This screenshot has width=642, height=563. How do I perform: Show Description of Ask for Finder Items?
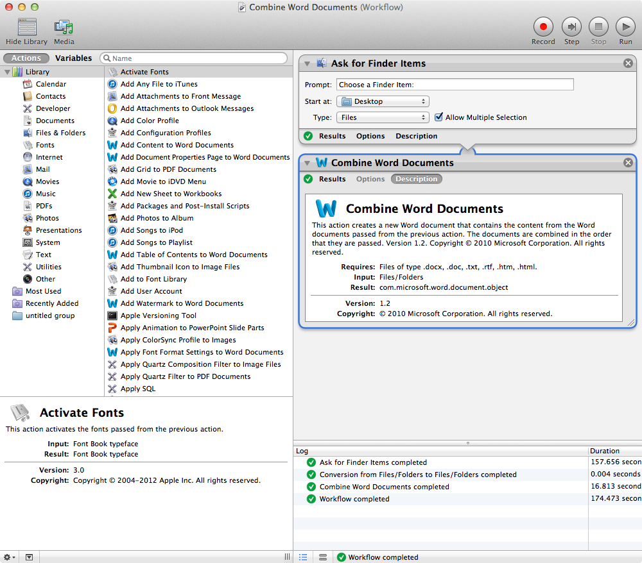[416, 136]
